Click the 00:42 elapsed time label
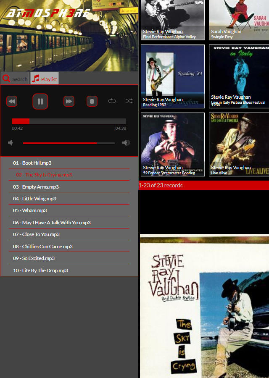This screenshot has height=378, width=269. tap(17, 128)
